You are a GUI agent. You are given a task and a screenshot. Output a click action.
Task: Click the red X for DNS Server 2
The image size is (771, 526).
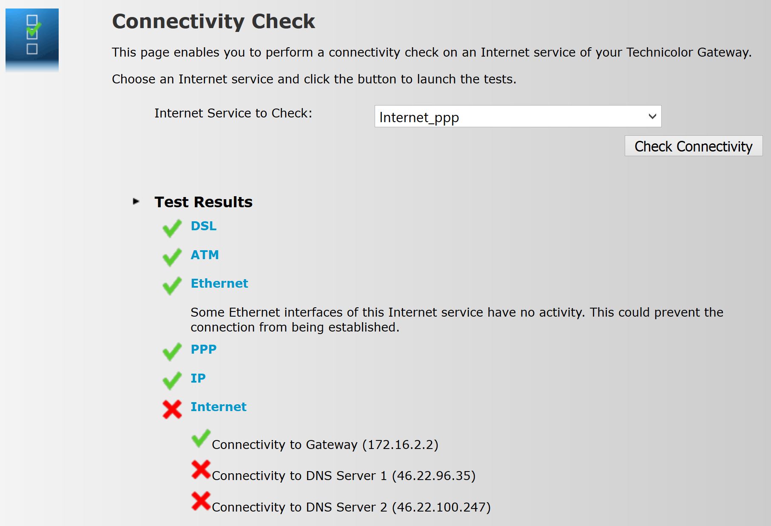[x=202, y=502]
